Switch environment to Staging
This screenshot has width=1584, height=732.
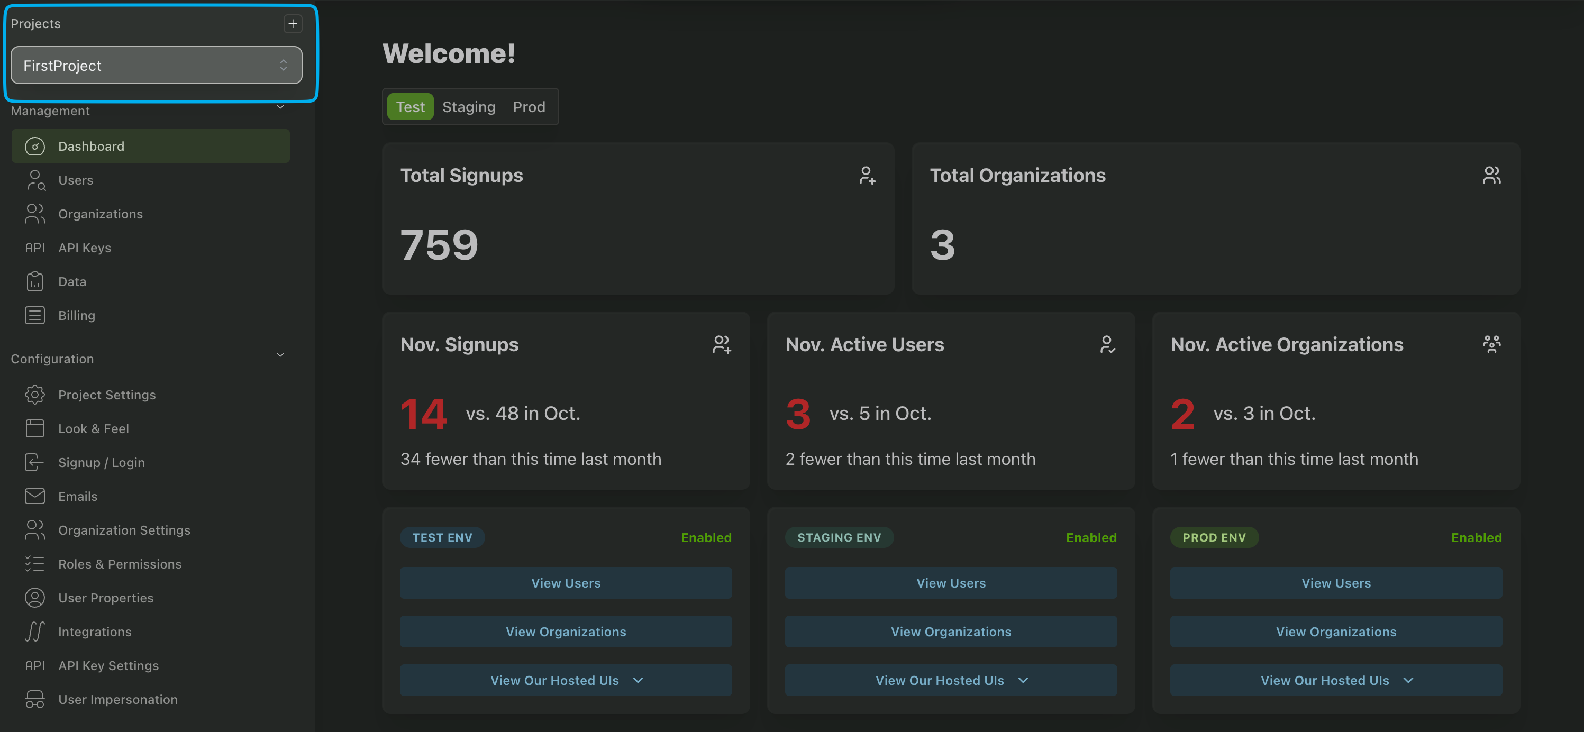pyautogui.click(x=469, y=107)
